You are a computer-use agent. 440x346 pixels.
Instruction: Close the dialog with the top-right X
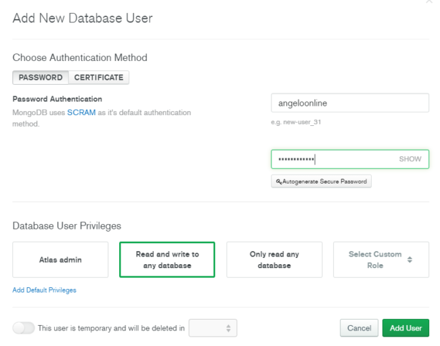429,1
